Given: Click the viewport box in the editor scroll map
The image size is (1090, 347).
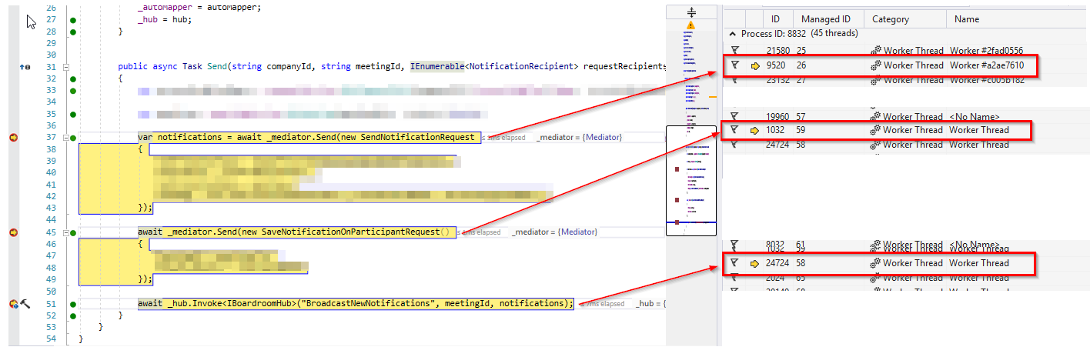Looking at the screenshot, I should [x=691, y=181].
